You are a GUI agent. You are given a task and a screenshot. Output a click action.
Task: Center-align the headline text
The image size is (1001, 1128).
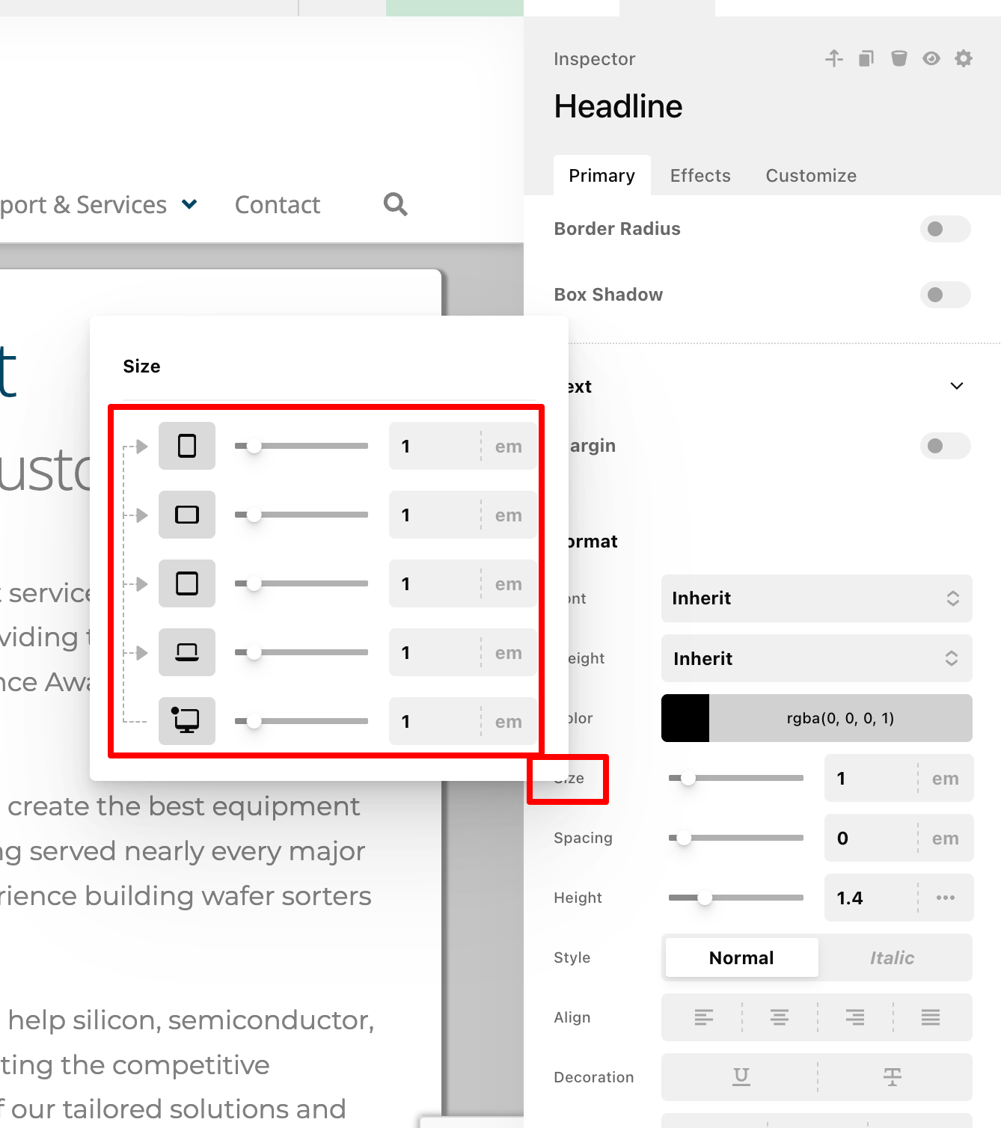(780, 1017)
